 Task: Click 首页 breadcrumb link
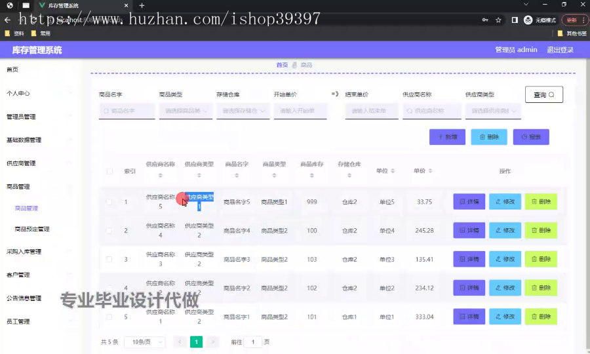[x=282, y=65]
